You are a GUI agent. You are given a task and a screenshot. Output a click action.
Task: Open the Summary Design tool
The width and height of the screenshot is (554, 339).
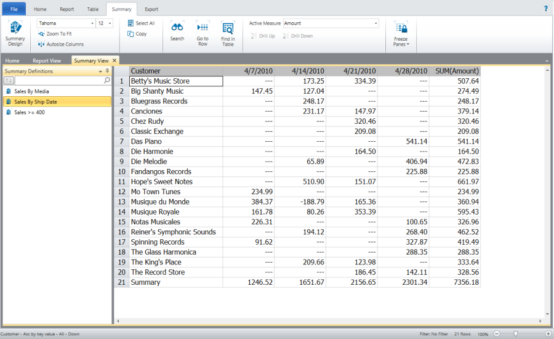(x=15, y=33)
